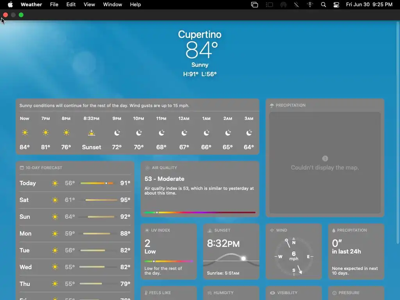Click the Feels Like thermometer icon

click(146, 293)
